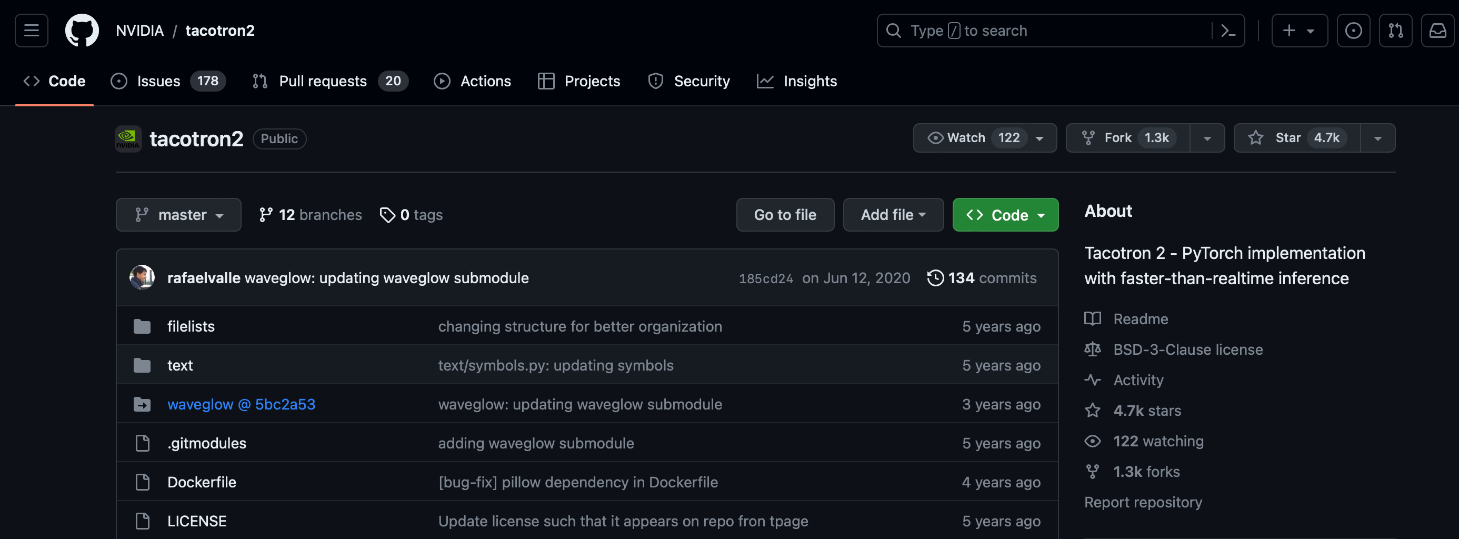Image resolution: width=1459 pixels, height=539 pixels.
Task: Click the filelists folder icon
Action: coord(142,327)
